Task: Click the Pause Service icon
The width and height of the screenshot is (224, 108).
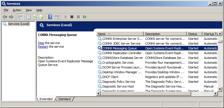Action: tap(78, 17)
